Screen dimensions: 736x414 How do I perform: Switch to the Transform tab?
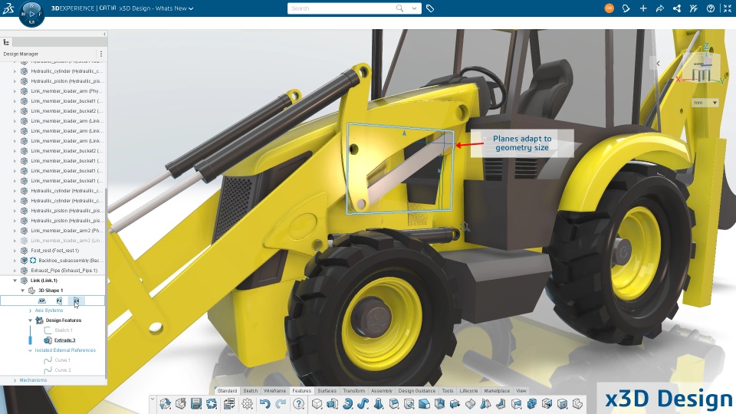[x=353, y=390]
